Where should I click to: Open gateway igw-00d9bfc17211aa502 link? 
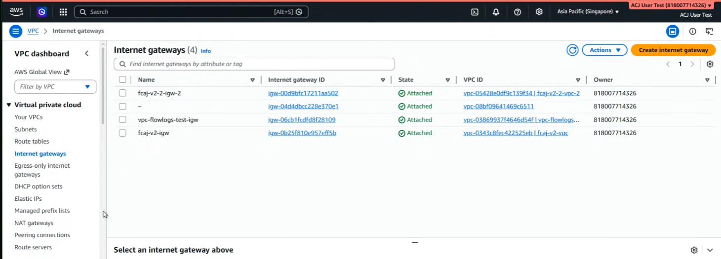point(303,93)
